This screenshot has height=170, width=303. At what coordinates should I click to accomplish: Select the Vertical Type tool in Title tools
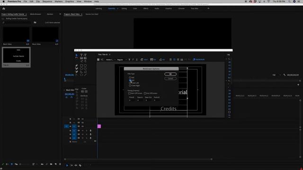click(85, 55)
